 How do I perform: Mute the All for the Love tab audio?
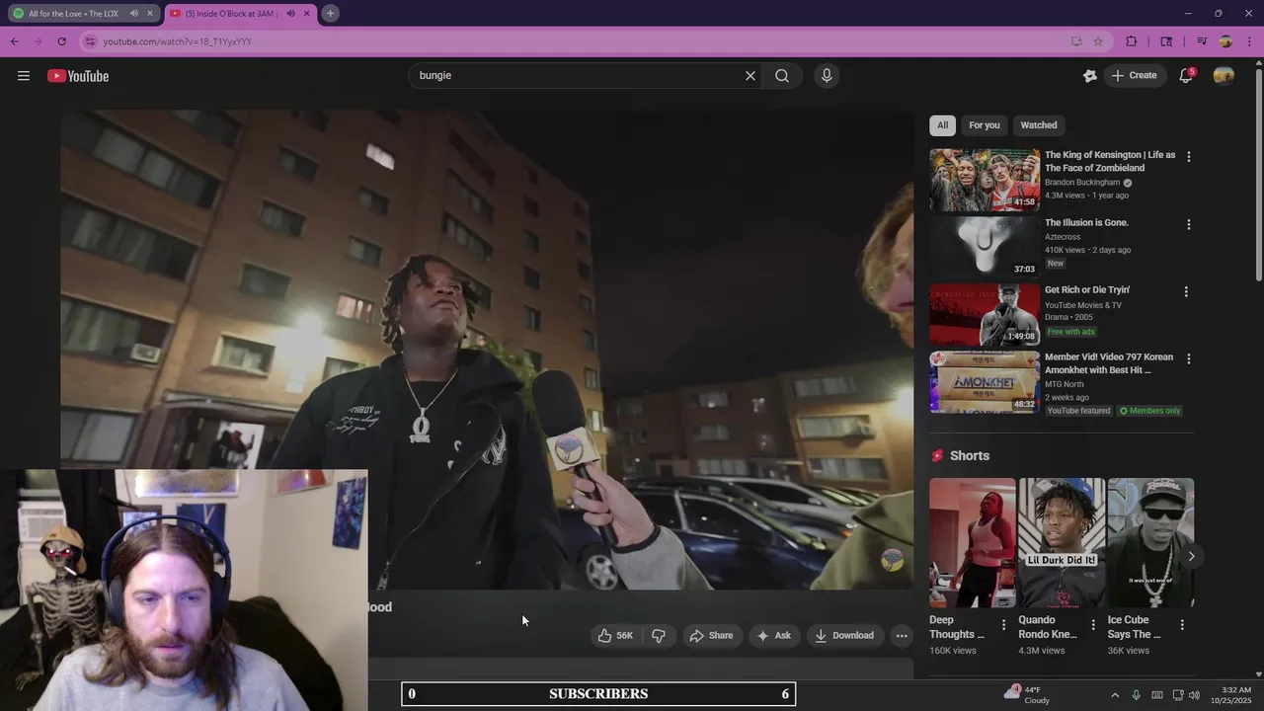[x=133, y=14]
